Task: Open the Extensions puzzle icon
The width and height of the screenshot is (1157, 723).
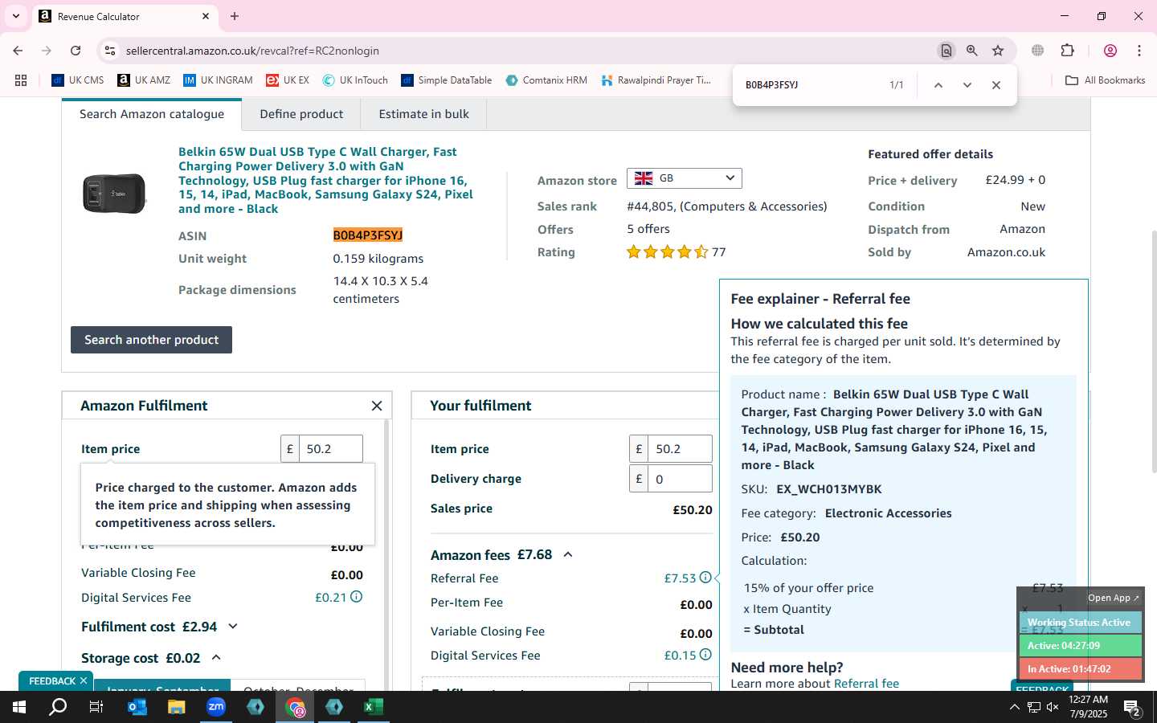Action: point(1068,51)
